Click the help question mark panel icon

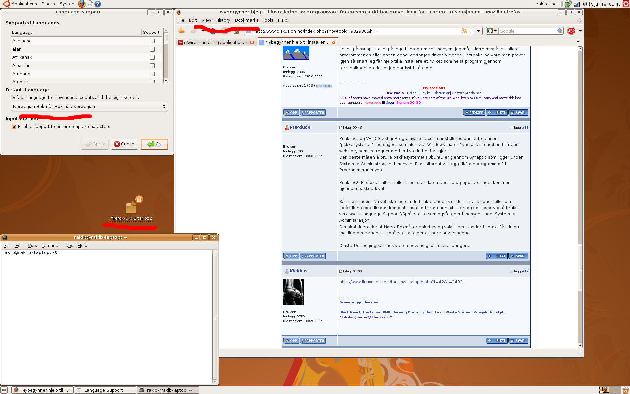(97, 4)
